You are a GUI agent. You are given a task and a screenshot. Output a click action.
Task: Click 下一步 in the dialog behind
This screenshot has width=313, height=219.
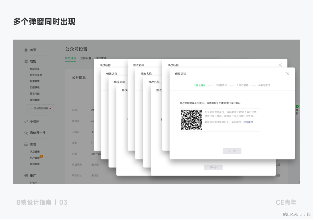[213, 167]
